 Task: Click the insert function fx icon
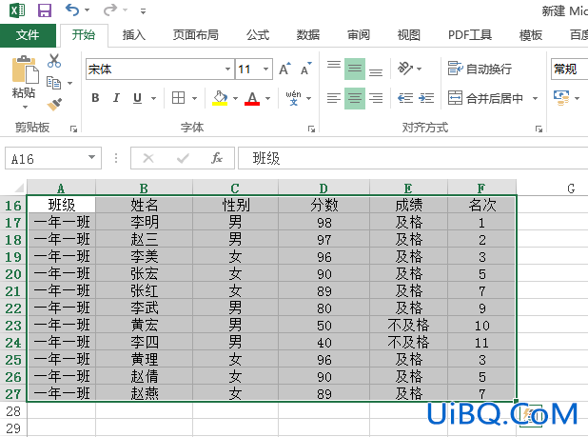(217, 158)
